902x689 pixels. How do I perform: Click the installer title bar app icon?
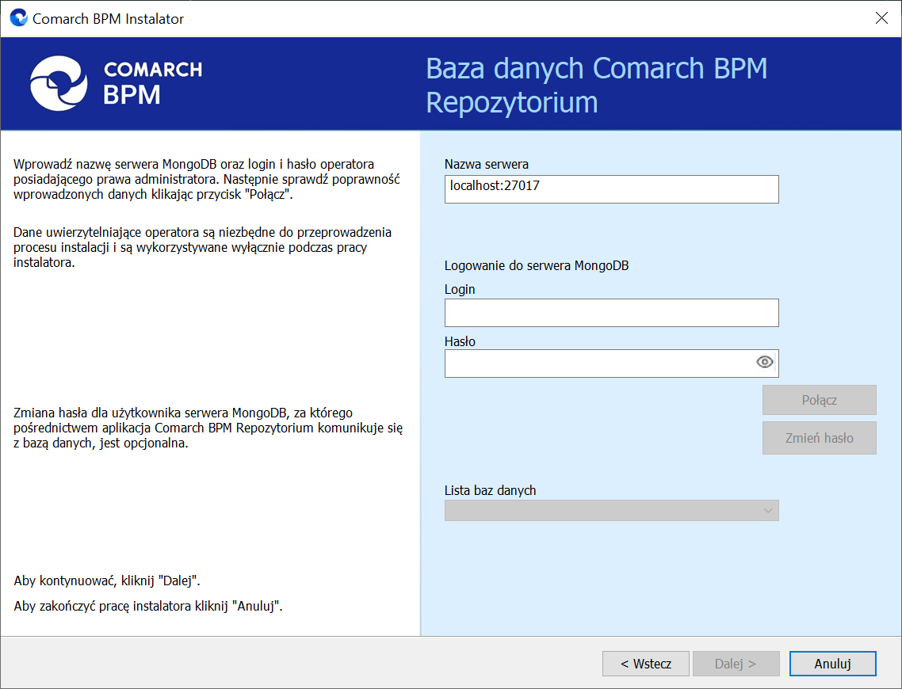point(19,17)
